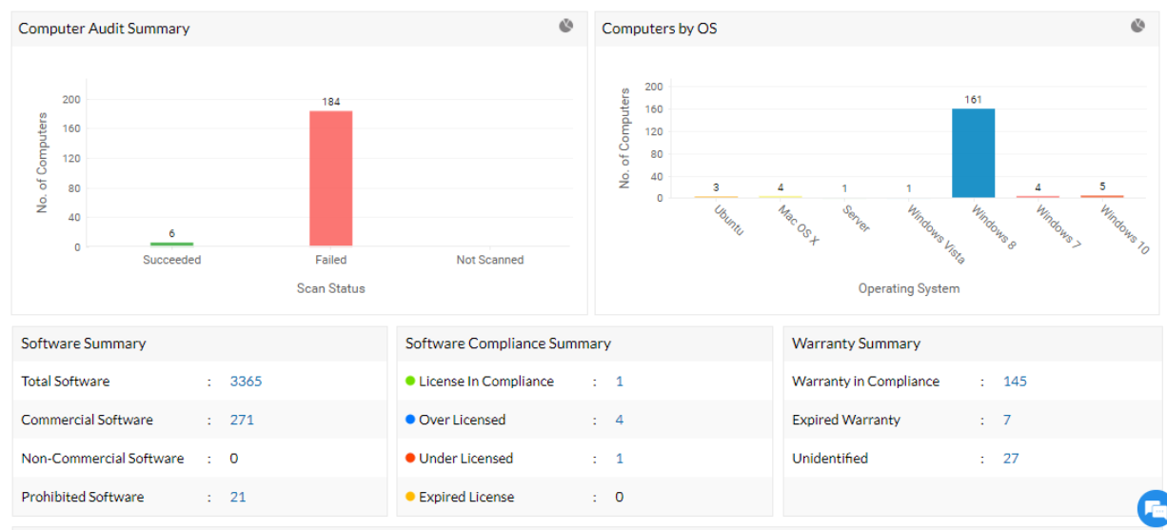View Expired Warranty count 7
1167x530 pixels.
click(1007, 420)
